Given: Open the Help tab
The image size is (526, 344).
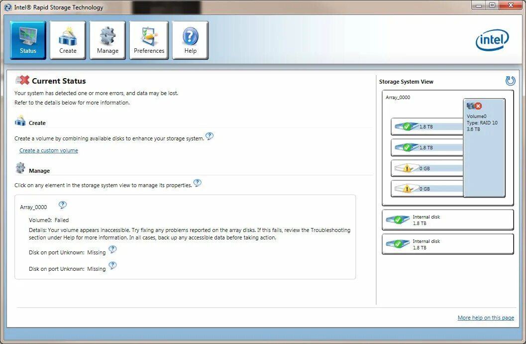Looking at the screenshot, I should pyautogui.click(x=190, y=40).
